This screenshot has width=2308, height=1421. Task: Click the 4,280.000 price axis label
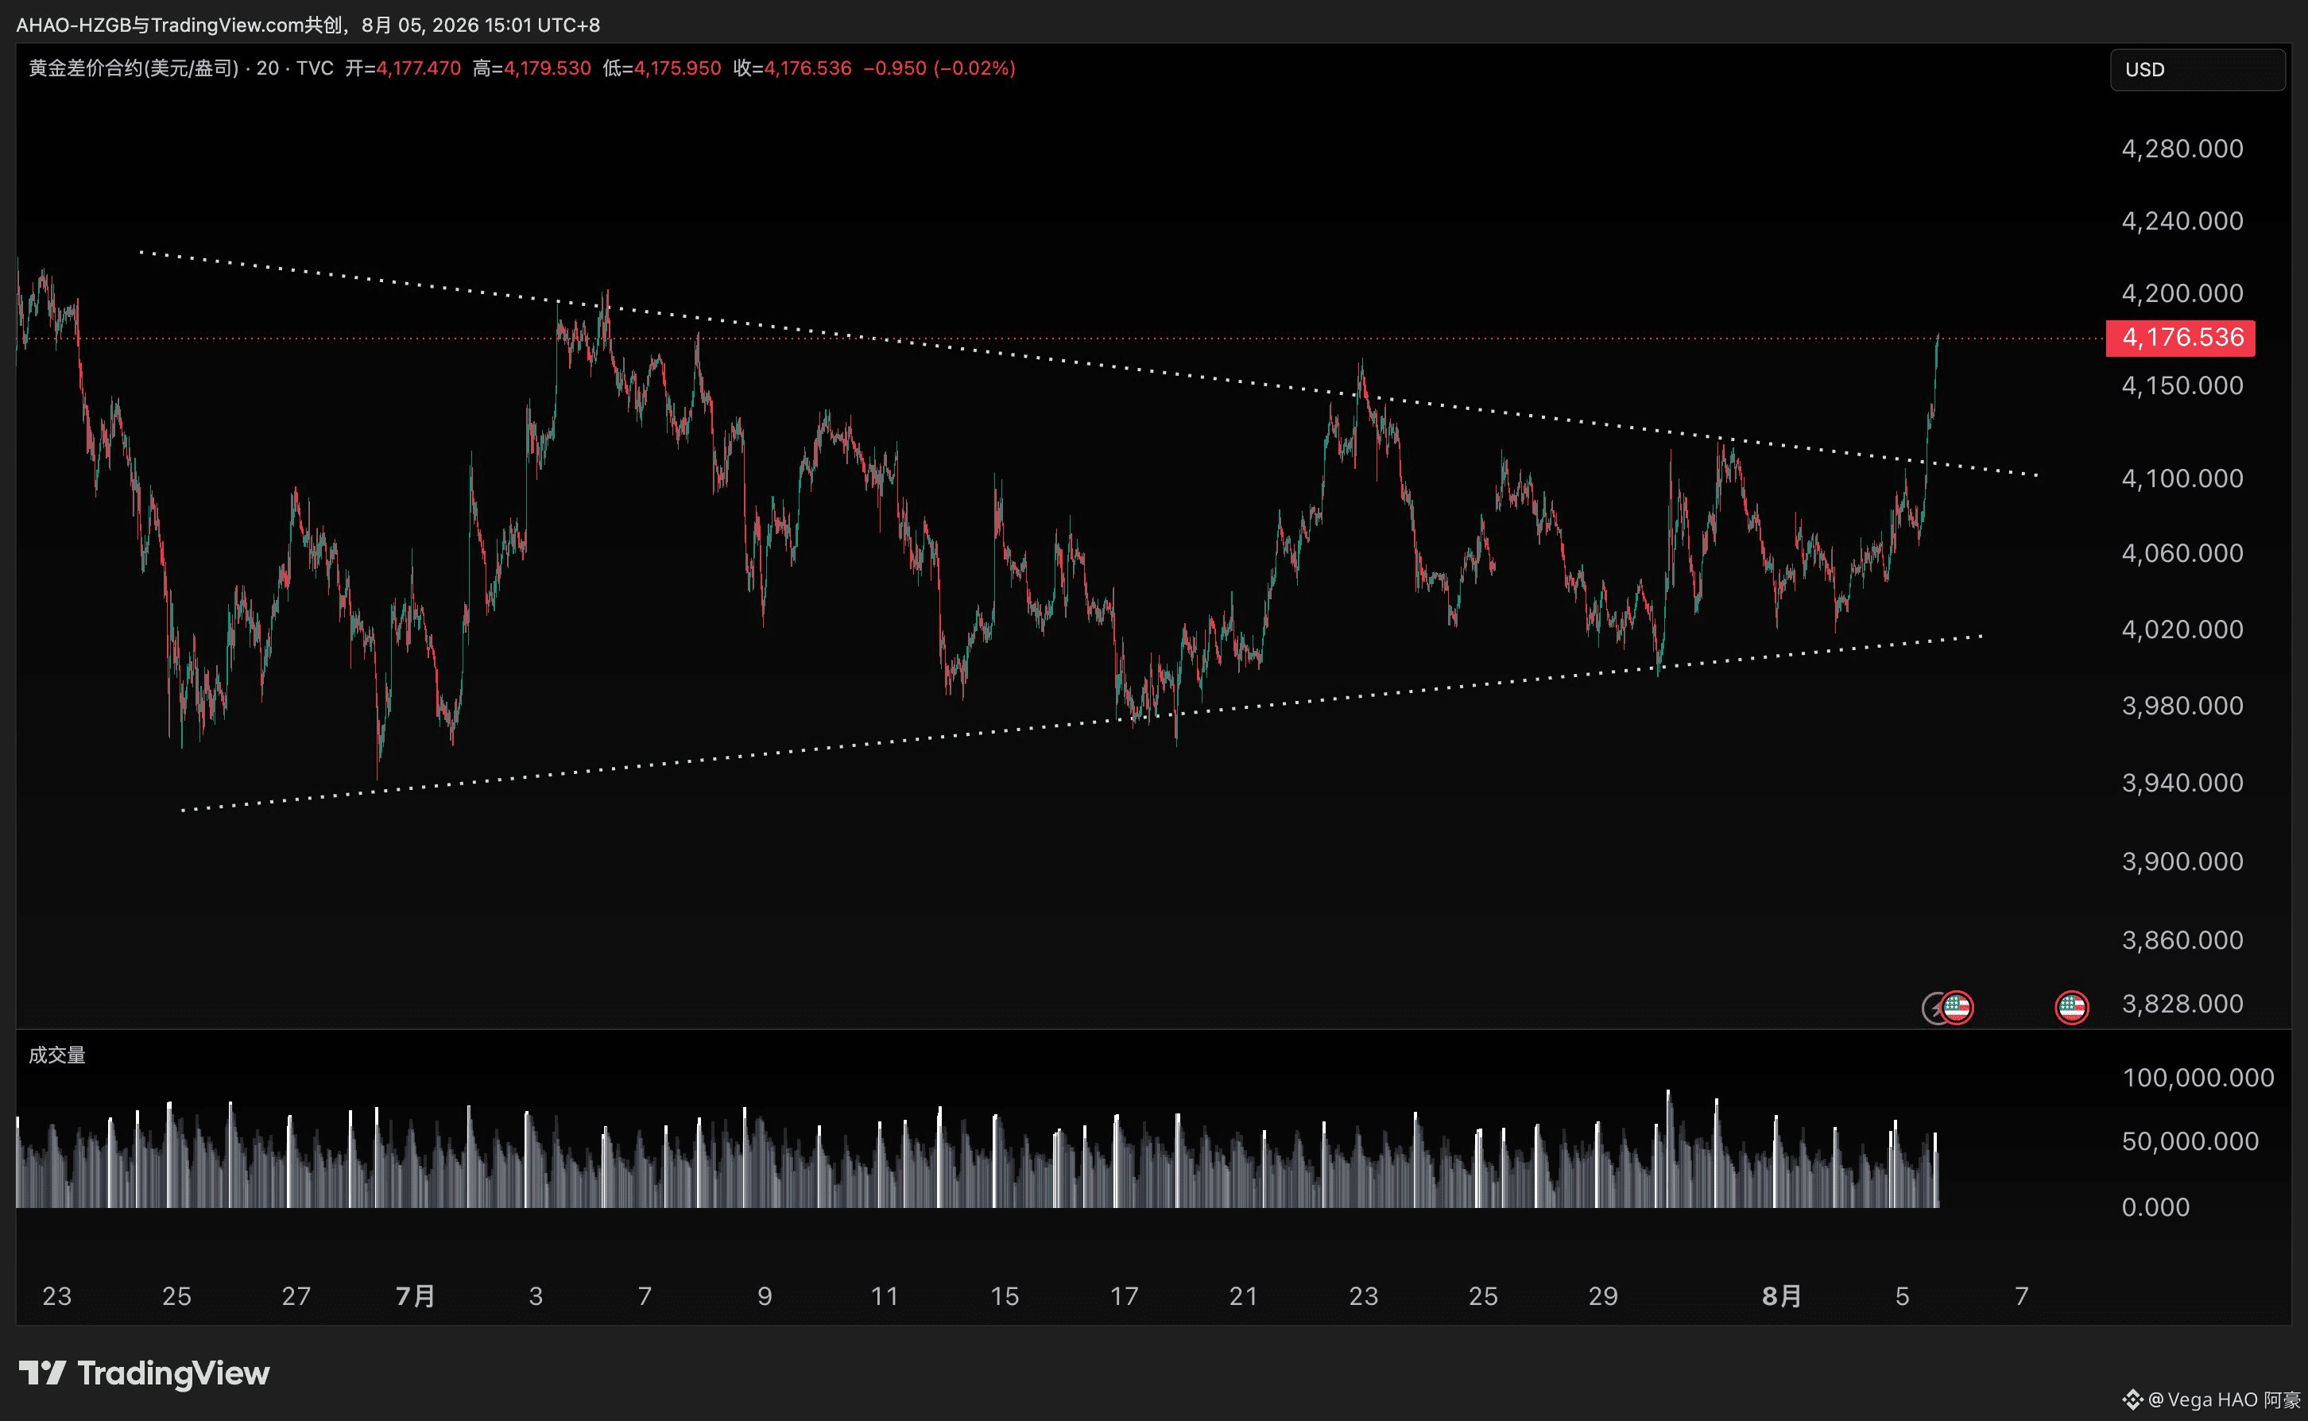(x=2182, y=149)
